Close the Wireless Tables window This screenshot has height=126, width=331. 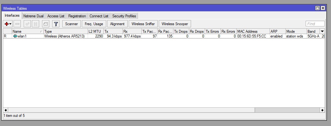click(323, 8)
